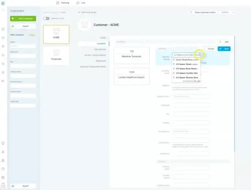This screenshot has width=251, height=190.
Task: Click the Postcode field
Action: tap(191, 105)
